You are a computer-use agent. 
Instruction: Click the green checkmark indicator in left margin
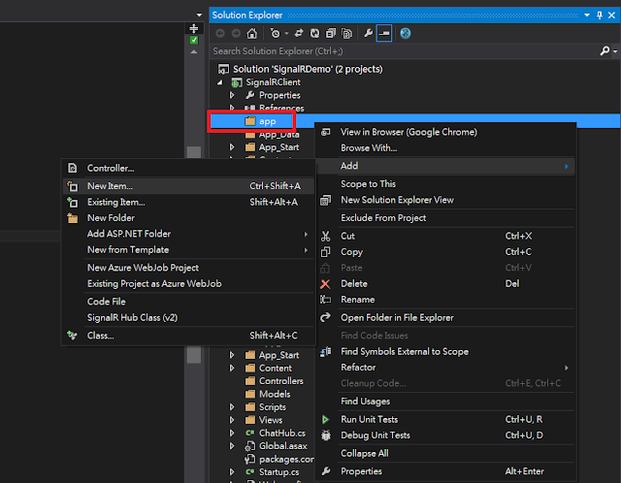(193, 41)
